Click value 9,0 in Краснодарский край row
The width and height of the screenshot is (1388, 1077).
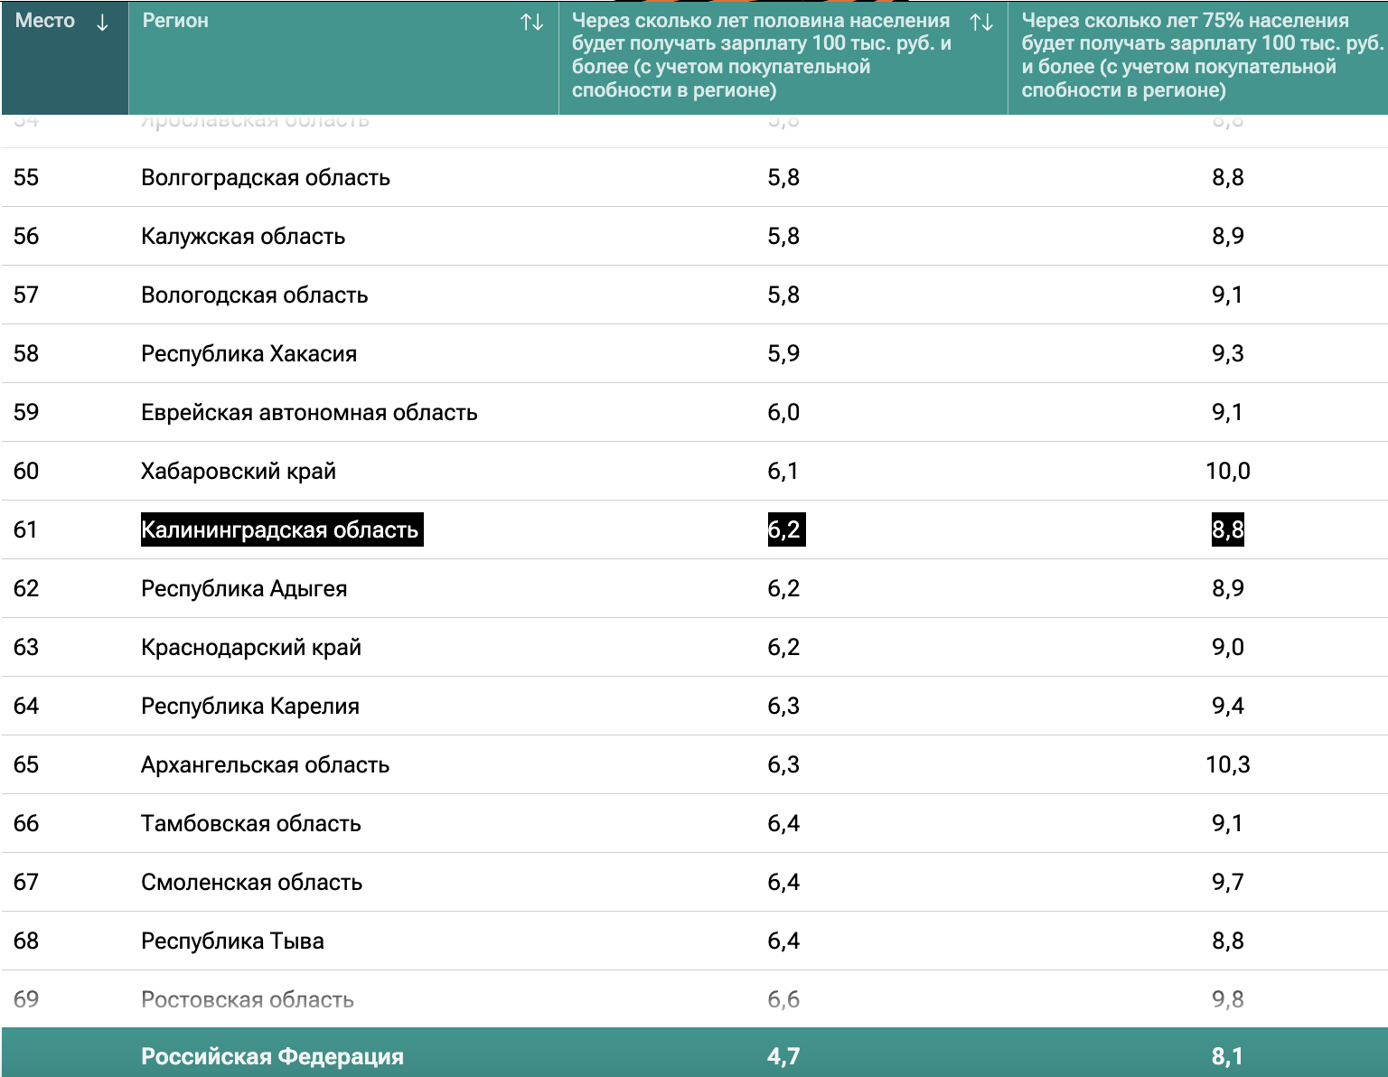pyautogui.click(x=1228, y=647)
